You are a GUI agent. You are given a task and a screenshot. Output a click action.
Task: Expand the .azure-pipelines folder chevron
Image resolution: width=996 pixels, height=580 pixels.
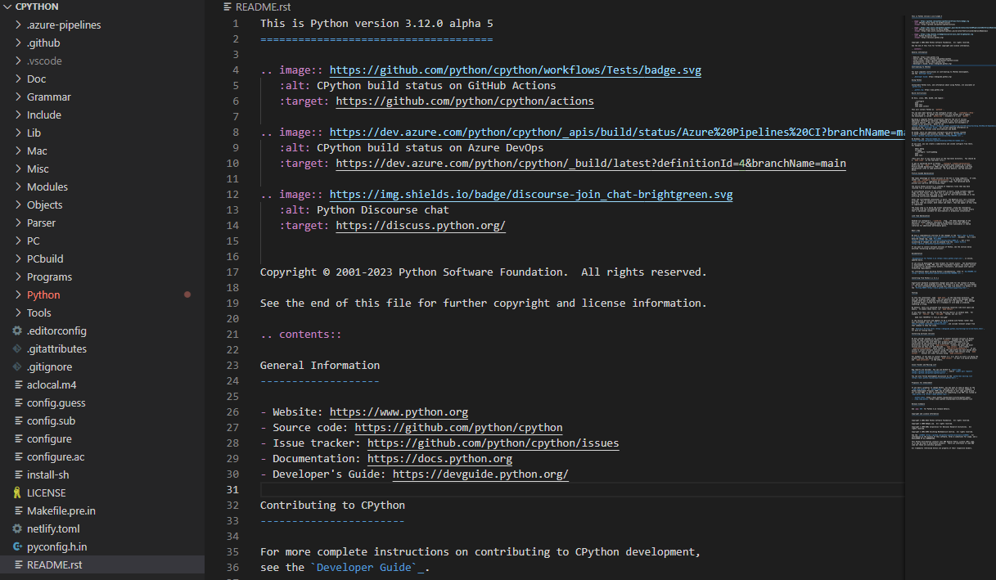coord(18,25)
